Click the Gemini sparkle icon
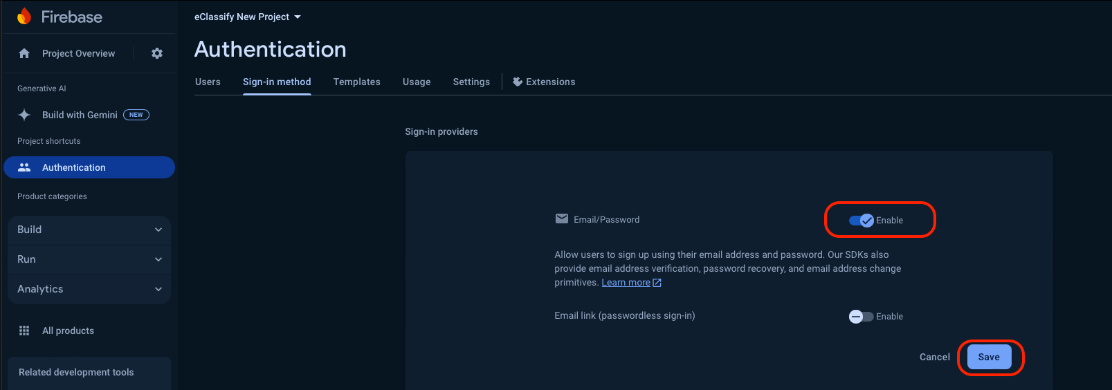Viewport: 1112px width, 390px height. point(24,115)
